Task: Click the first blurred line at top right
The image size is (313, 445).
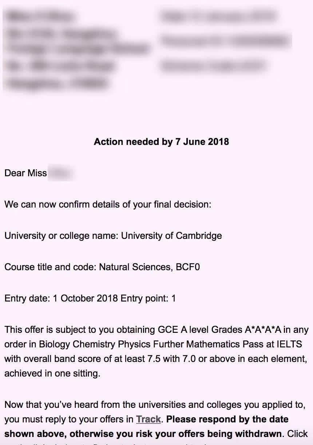Action: click(218, 17)
